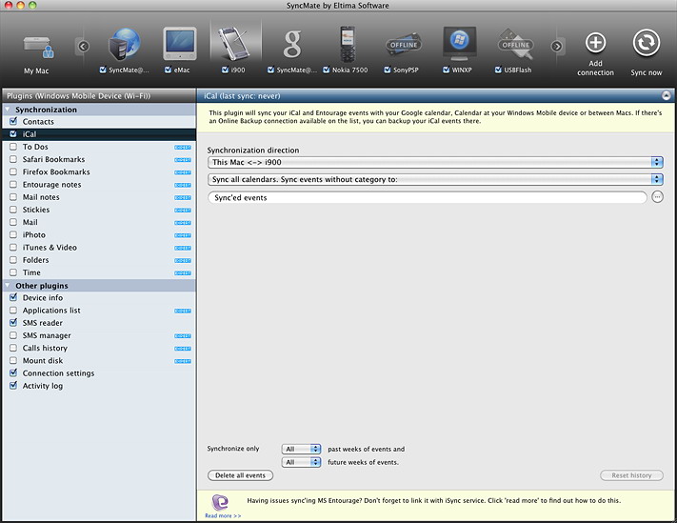Viewport: 677px width, 523px height.
Task: Open the past weeks All dropdown
Action: tap(302, 449)
